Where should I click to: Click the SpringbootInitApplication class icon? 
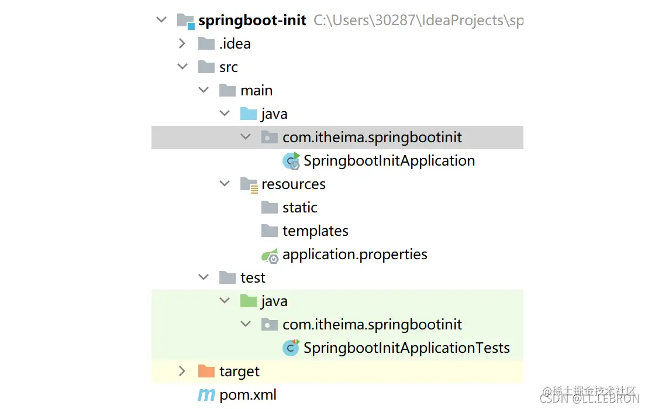pos(291,161)
